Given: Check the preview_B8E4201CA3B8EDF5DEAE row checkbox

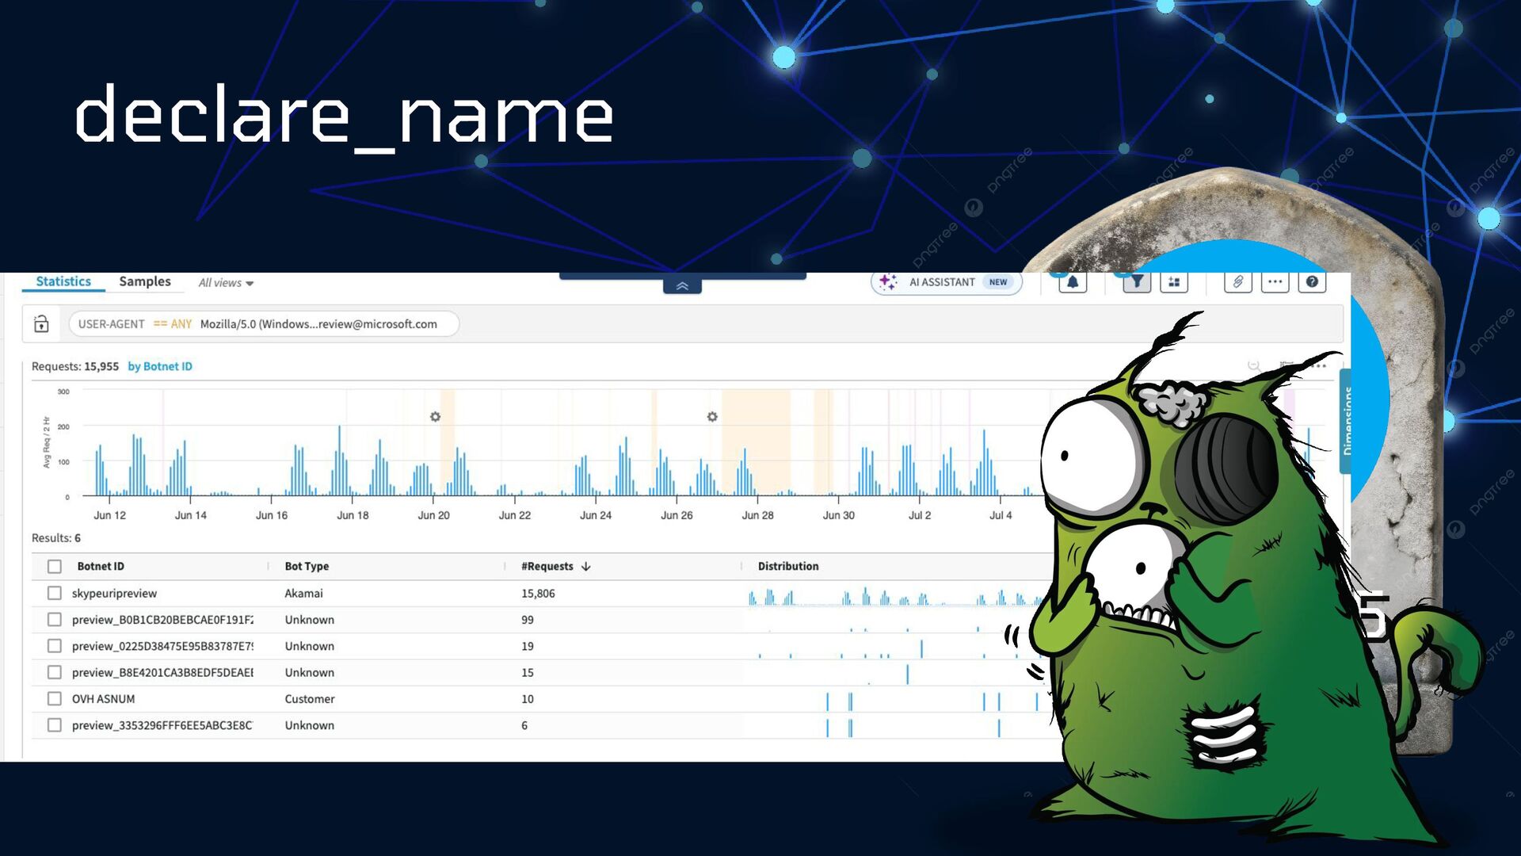Looking at the screenshot, I should pyautogui.click(x=55, y=672).
